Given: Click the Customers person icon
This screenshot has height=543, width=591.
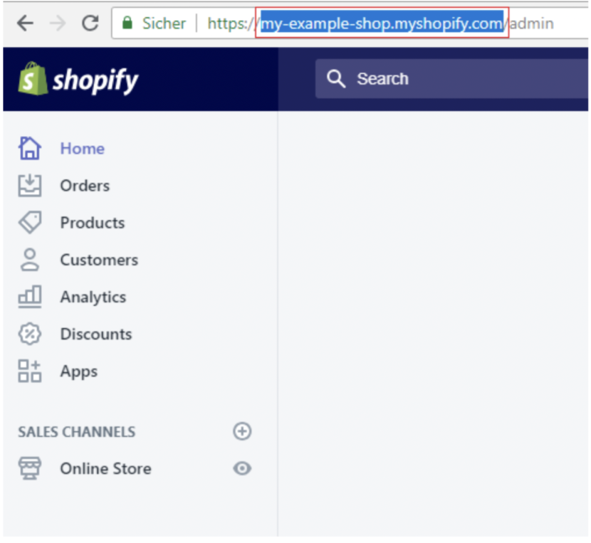Looking at the screenshot, I should [x=29, y=260].
